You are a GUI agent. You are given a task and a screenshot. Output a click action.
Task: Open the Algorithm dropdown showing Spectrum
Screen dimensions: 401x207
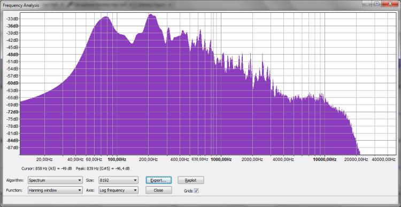click(55, 180)
